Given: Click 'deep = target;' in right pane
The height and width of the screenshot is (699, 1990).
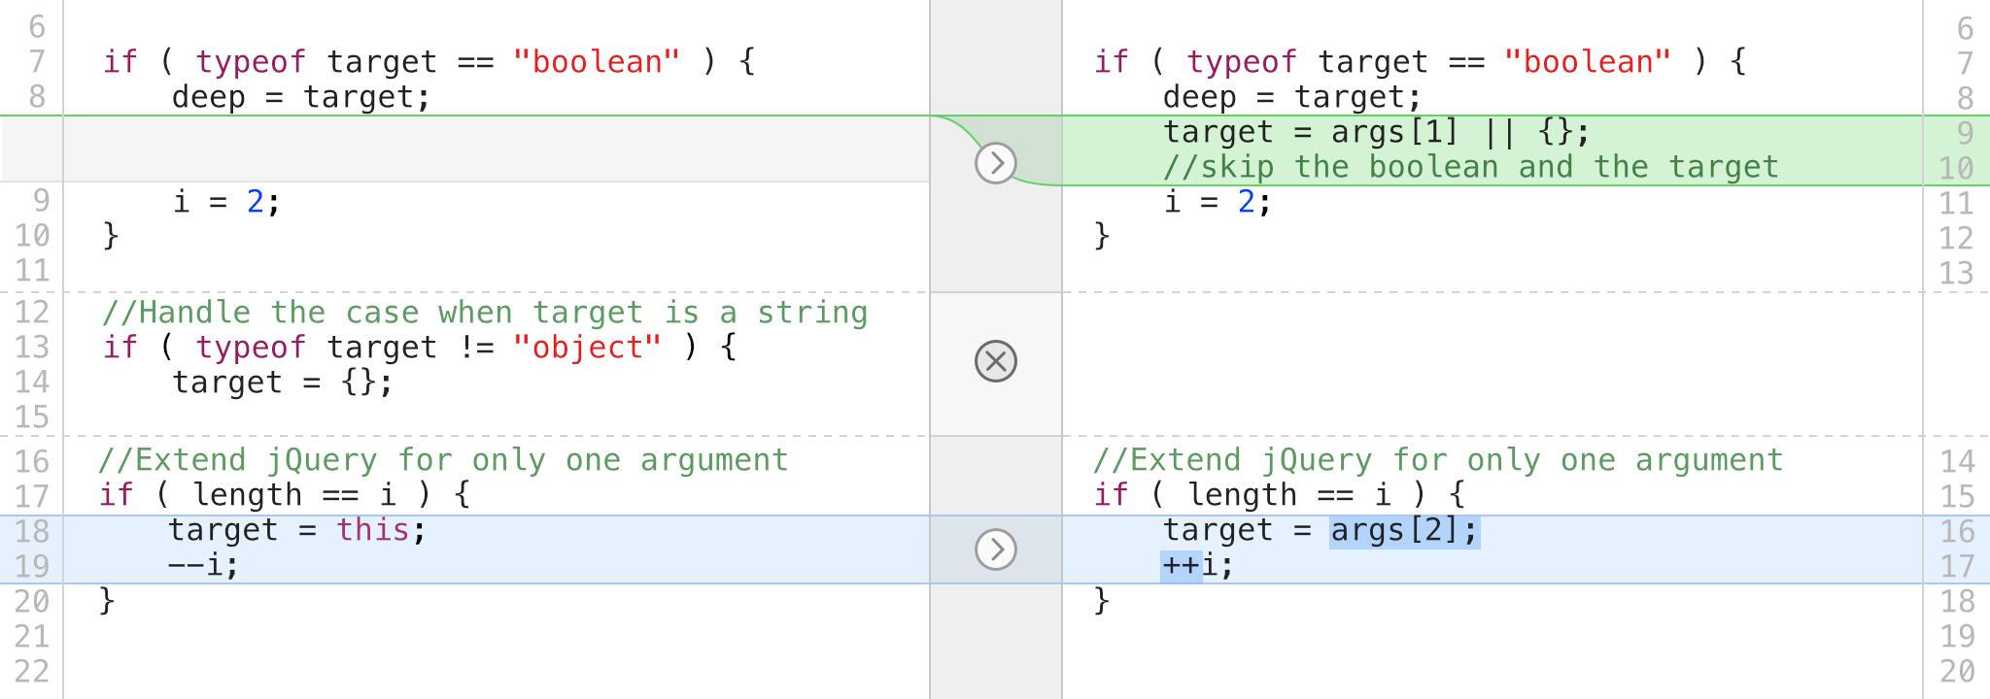Looking at the screenshot, I should coord(1291,97).
